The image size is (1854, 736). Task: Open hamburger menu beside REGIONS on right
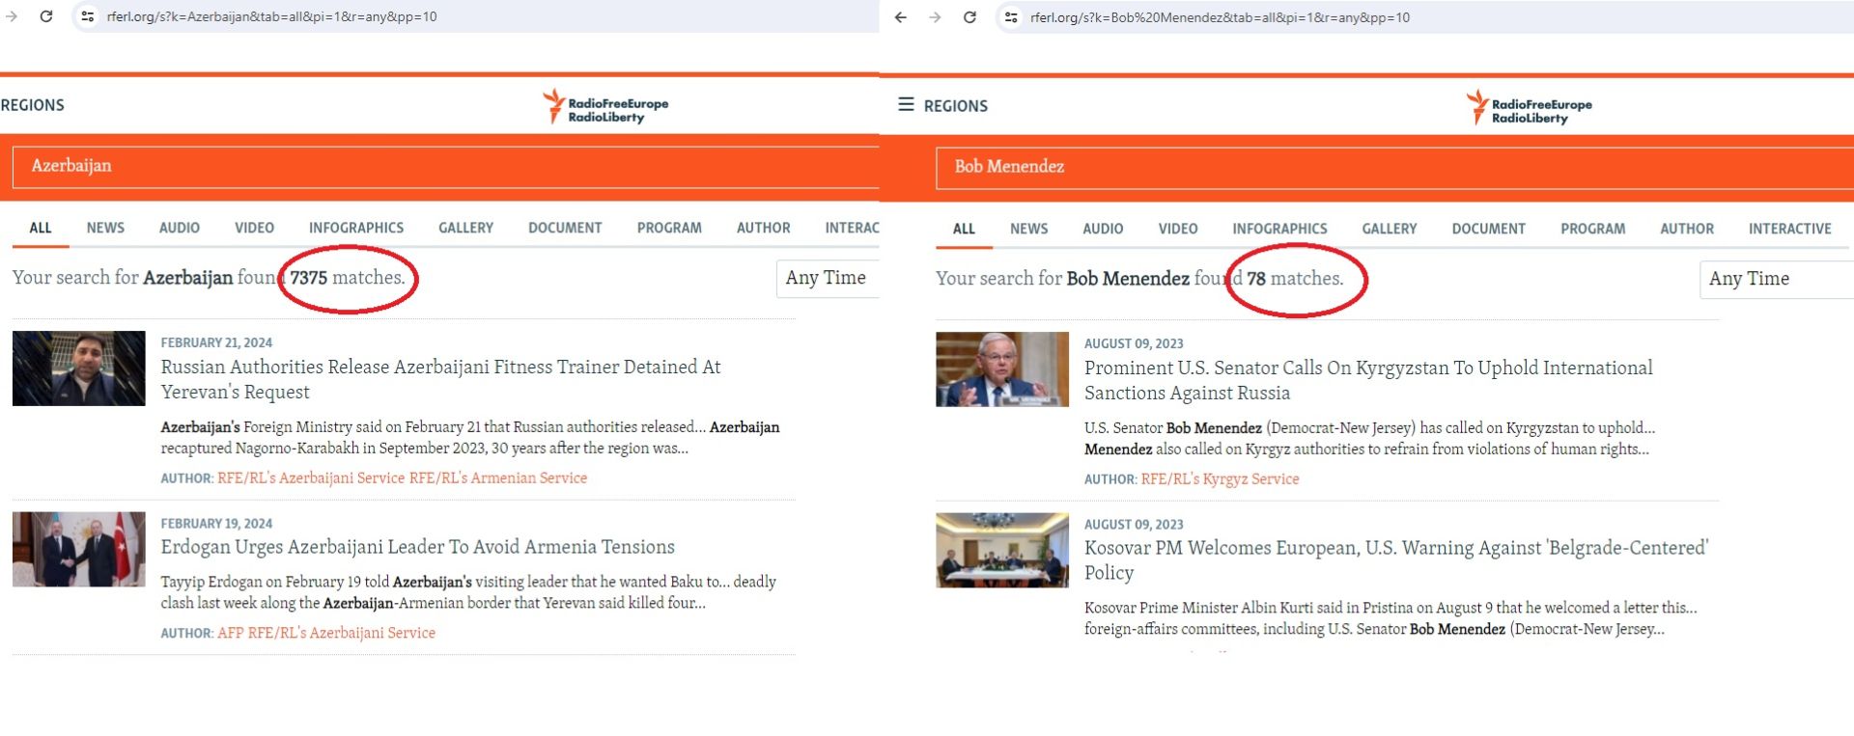click(906, 104)
